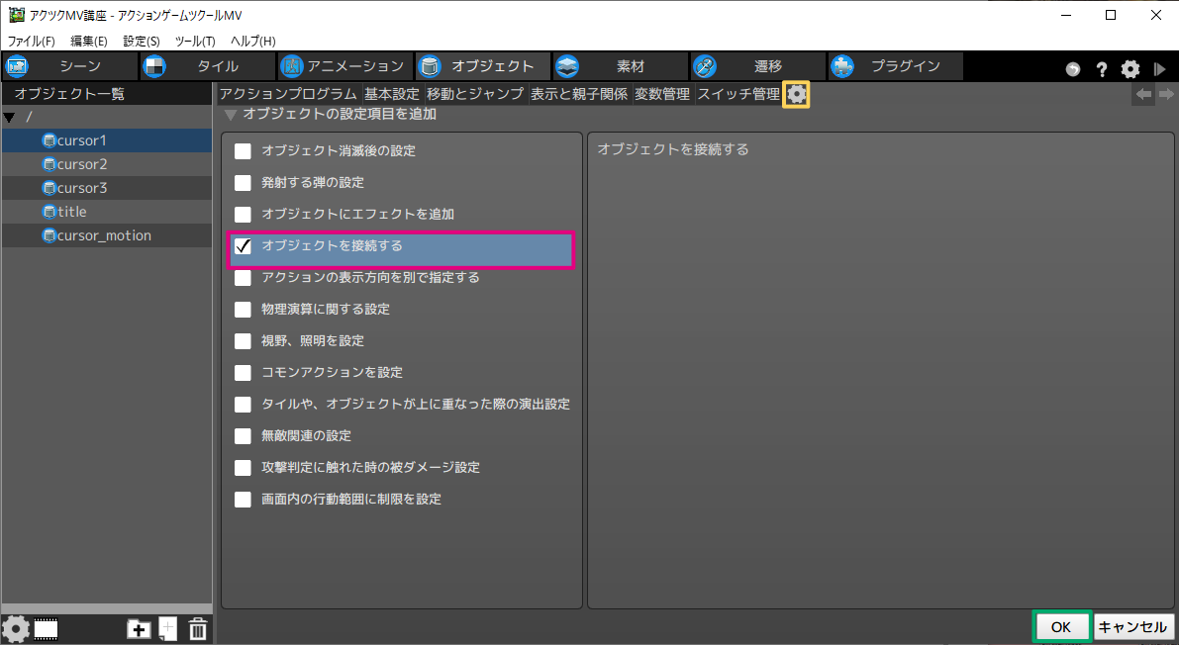Collapse the root folder in object list

click(10, 118)
